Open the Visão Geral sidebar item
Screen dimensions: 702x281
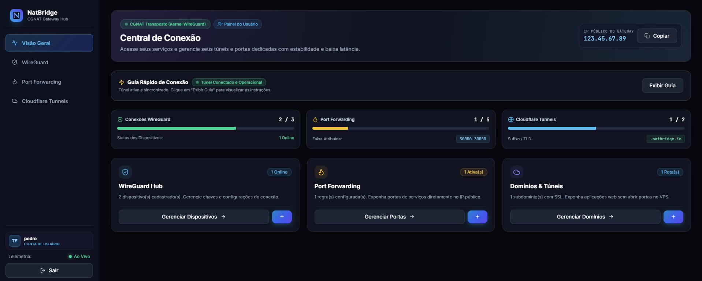[x=49, y=43]
